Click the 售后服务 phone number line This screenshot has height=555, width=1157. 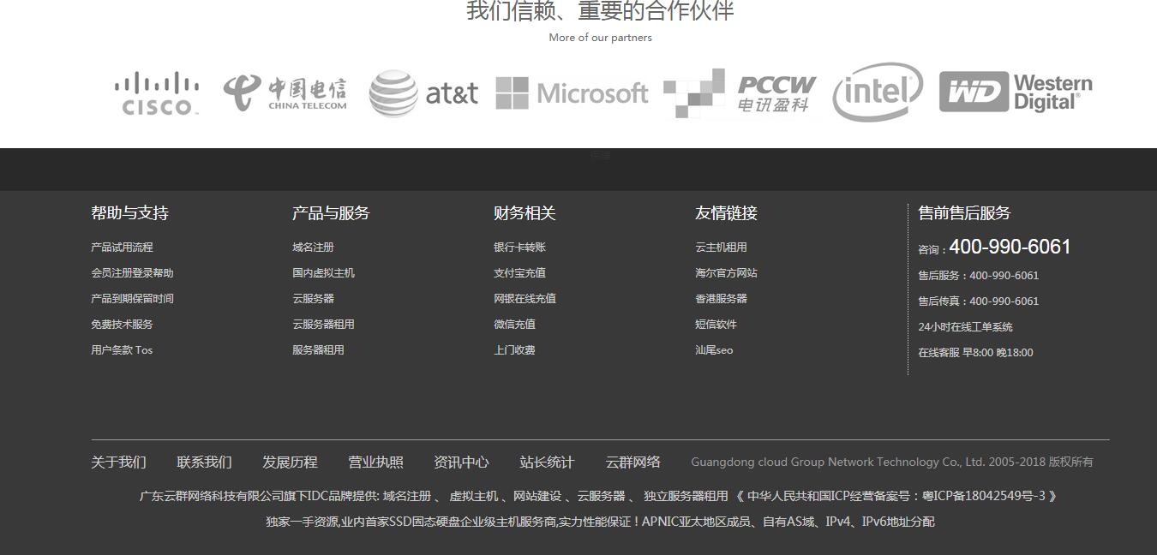pyautogui.click(x=979, y=276)
